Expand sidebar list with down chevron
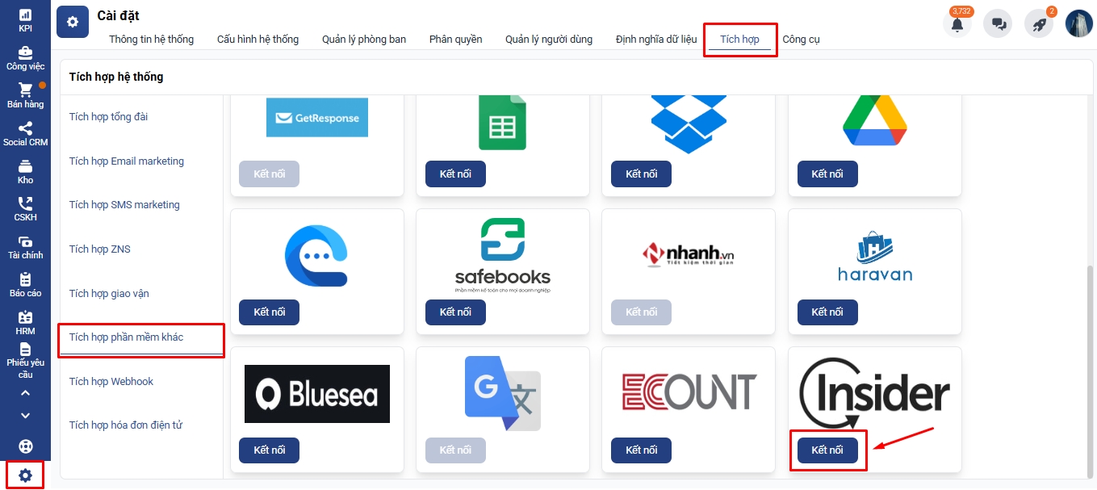Viewport: 1097px width, 490px height. coord(25,416)
